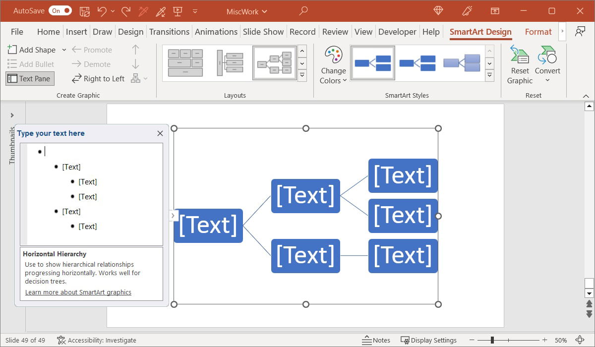The height and width of the screenshot is (347, 595).
Task: Switch to the Format tab
Action: (x=538, y=31)
